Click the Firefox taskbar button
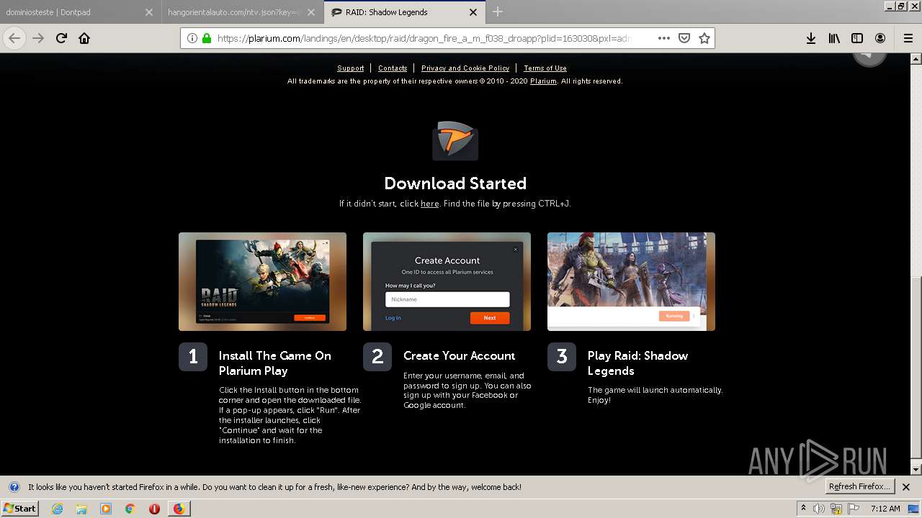 click(179, 509)
